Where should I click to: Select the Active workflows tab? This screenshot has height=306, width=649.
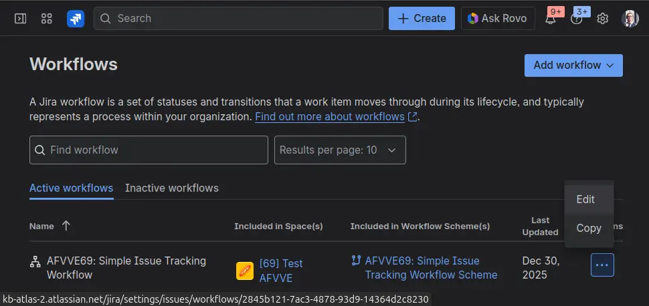71,188
